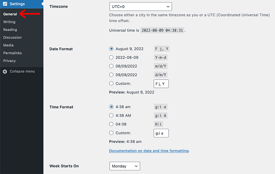Go to Reading settings
Image resolution: width=275 pixels, height=174 pixels.
point(10,30)
